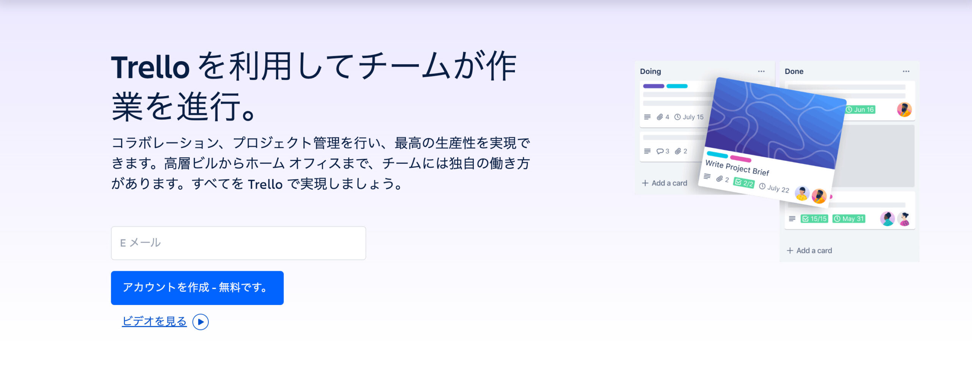Click the Doing list title
This screenshot has height=379, width=972.
tap(650, 71)
